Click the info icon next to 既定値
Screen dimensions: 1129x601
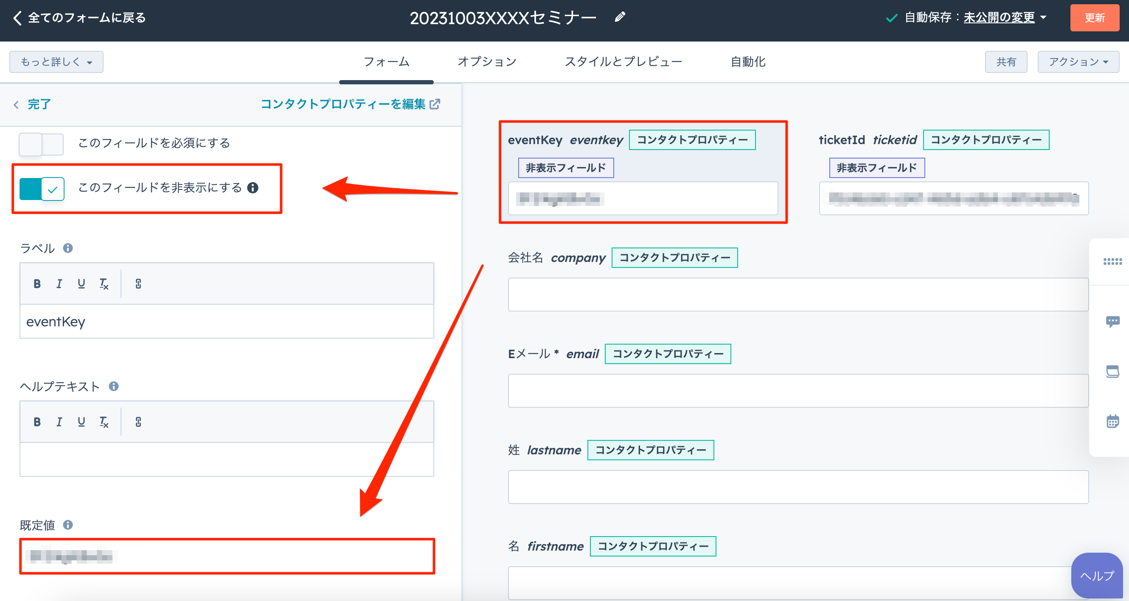pos(67,524)
